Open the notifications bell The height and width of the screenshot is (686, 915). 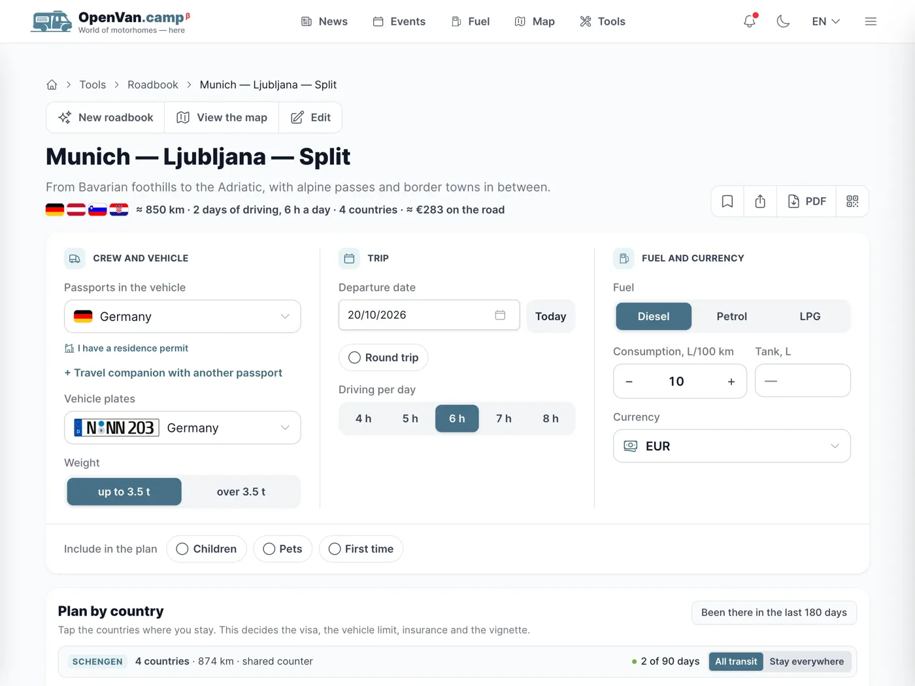[x=750, y=22]
